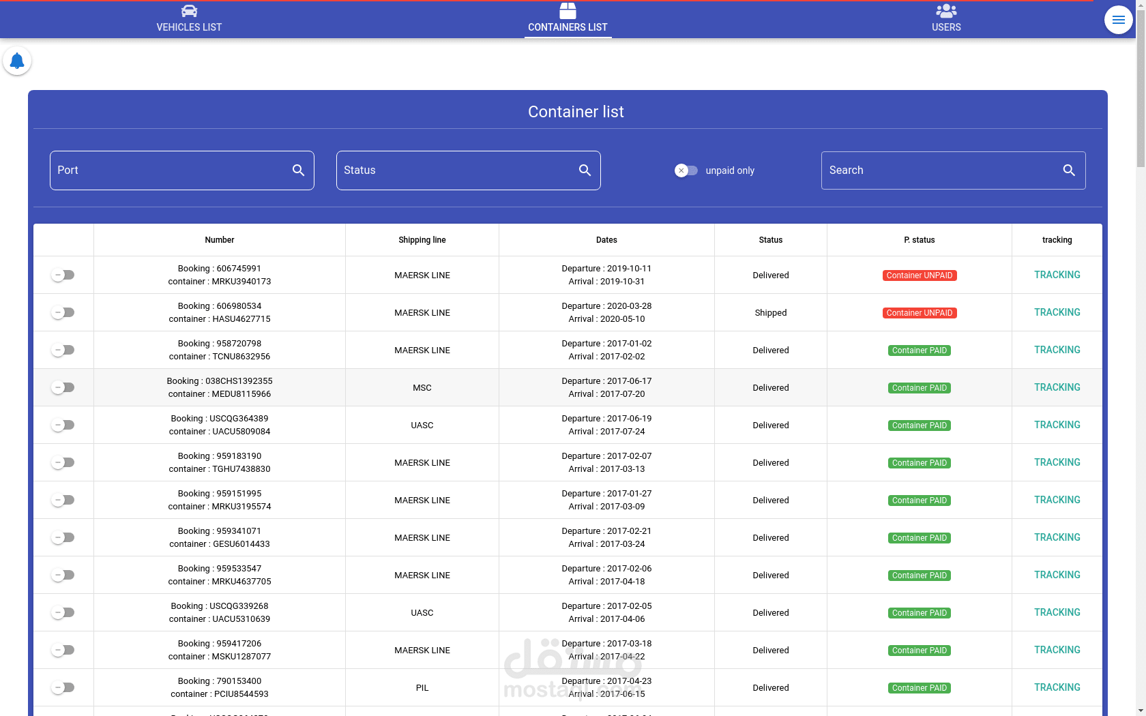Screen dimensions: 1146x716
Task: Open TRACKING for container MEDU8115966
Action: click(x=1057, y=387)
